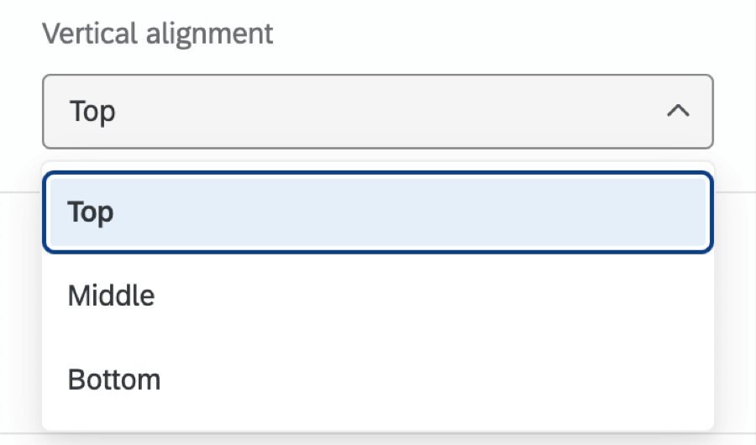The height and width of the screenshot is (445, 756).
Task: Collapse the Vertical alignment dropdown
Action: pyautogui.click(x=678, y=111)
